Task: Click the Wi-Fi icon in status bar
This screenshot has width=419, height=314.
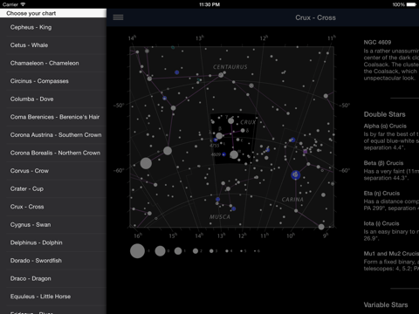Action: tap(23, 4)
